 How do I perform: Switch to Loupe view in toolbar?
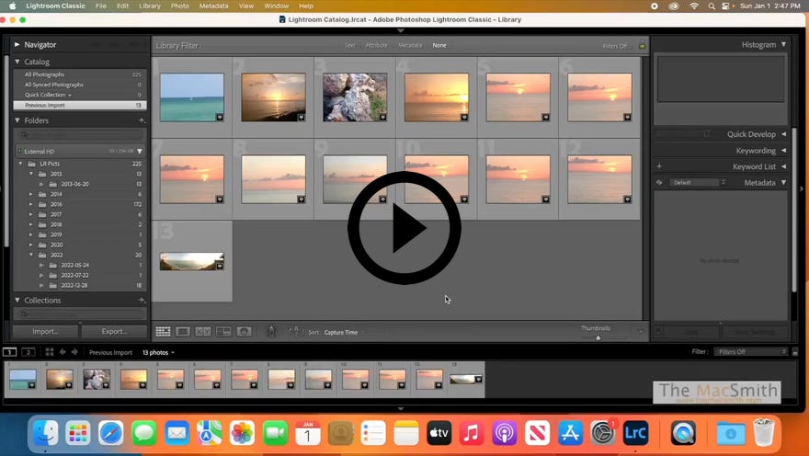coord(183,332)
